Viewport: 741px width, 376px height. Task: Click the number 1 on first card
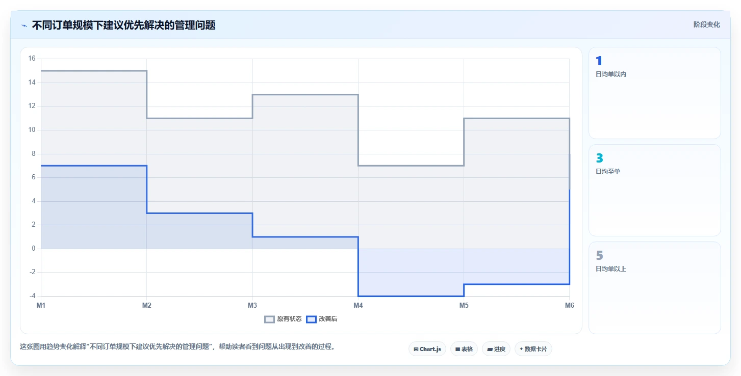click(599, 61)
